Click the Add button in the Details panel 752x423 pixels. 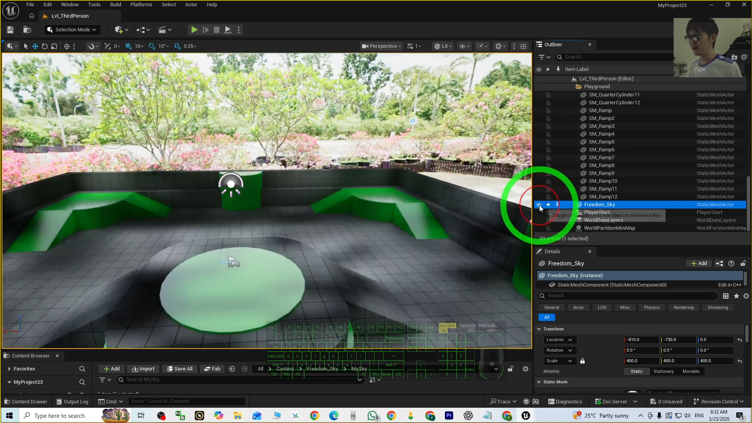tap(699, 263)
